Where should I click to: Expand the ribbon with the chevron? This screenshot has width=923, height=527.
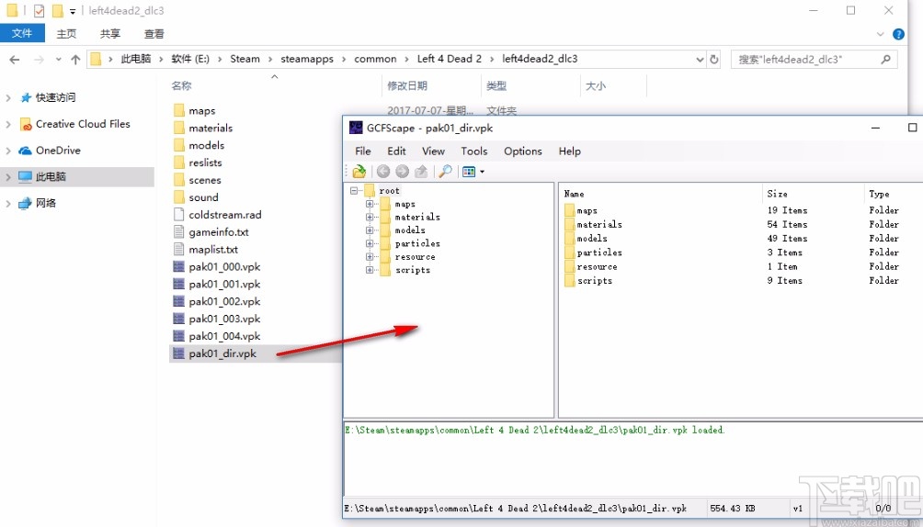click(x=880, y=34)
